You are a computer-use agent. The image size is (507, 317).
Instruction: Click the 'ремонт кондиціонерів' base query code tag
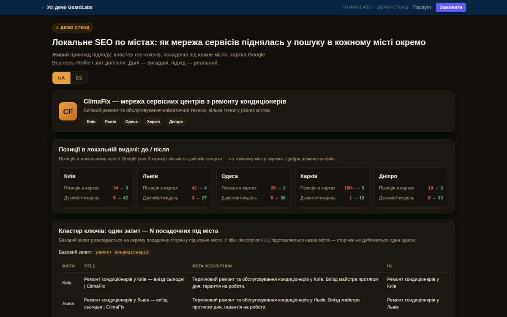[123, 252]
